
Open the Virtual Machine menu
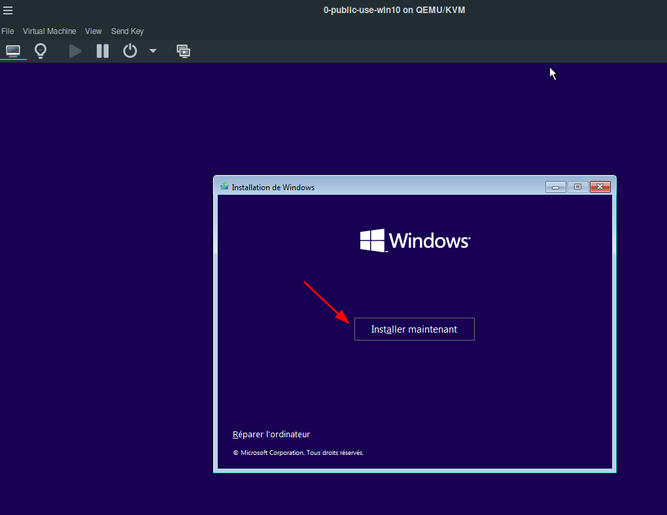[x=49, y=31]
